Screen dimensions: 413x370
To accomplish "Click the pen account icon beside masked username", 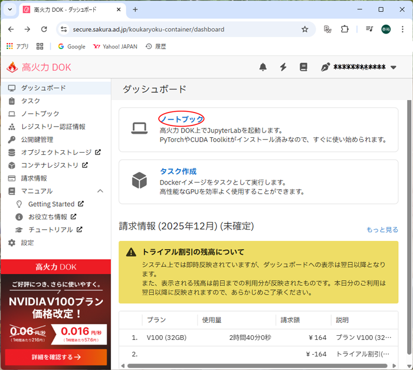I will [326, 67].
